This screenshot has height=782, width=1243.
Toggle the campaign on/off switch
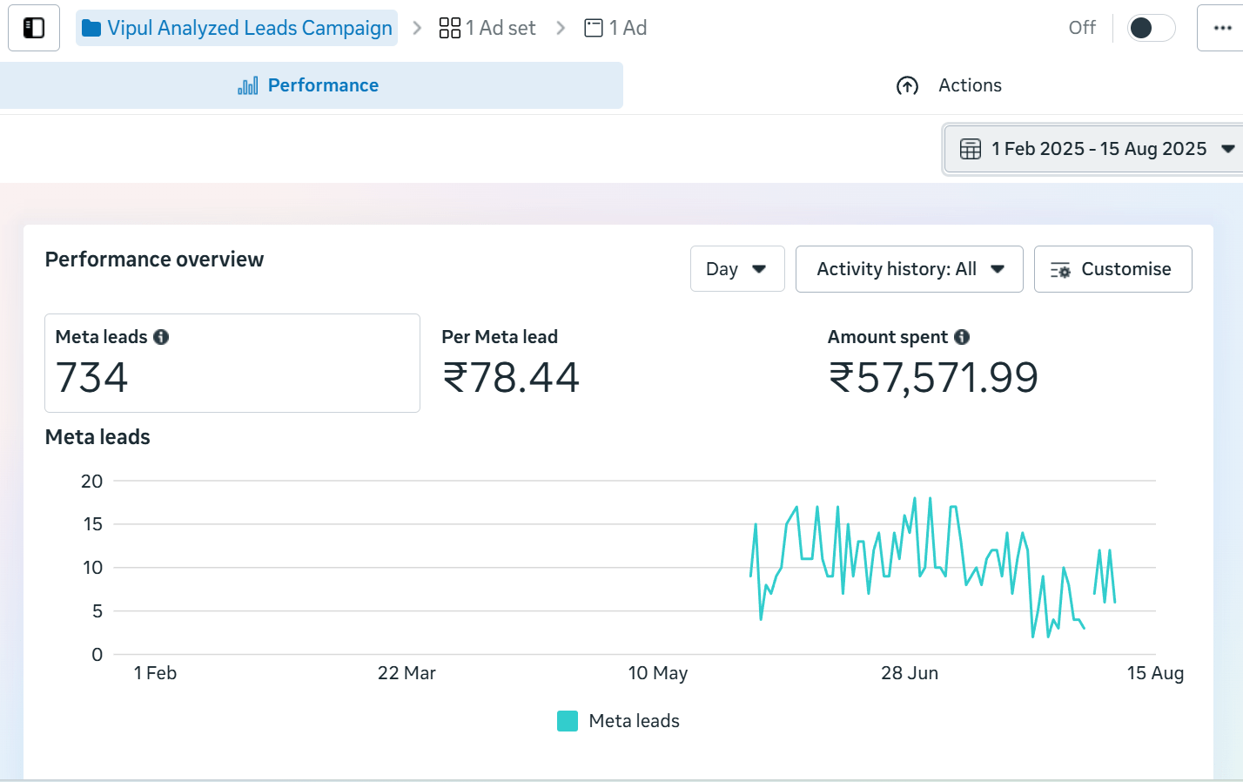click(1150, 28)
